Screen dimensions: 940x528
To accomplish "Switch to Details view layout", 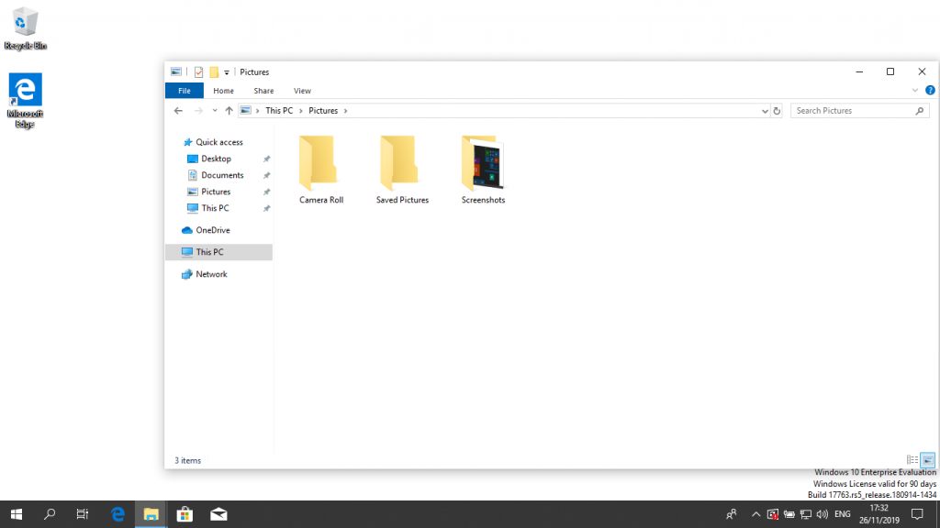I will 912,460.
